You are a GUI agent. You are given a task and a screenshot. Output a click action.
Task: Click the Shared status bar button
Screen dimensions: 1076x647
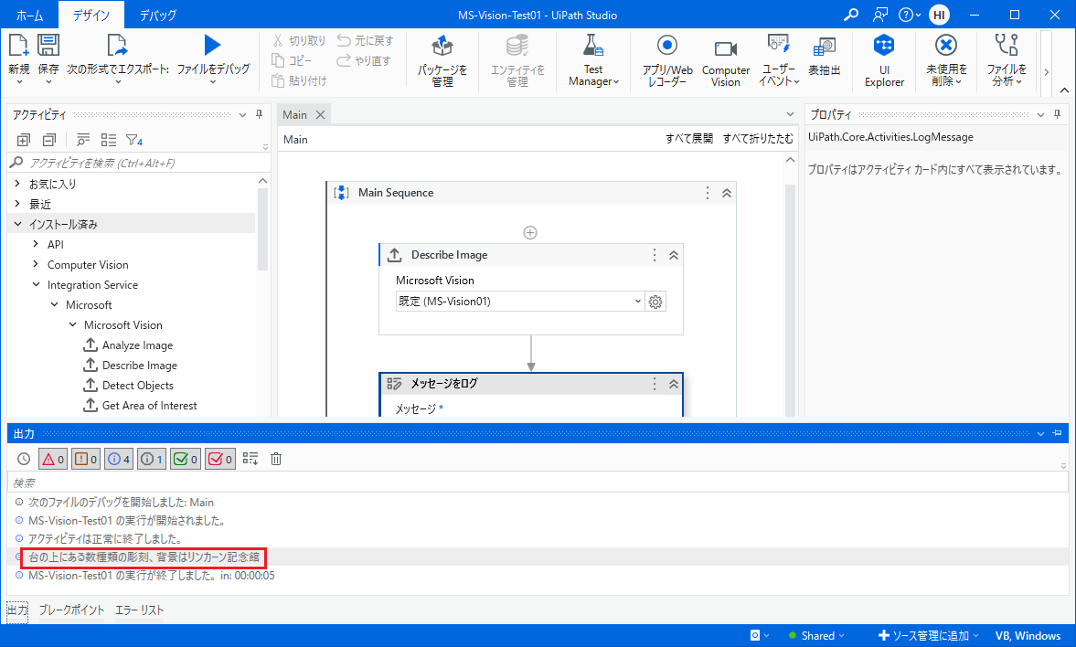(816, 636)
